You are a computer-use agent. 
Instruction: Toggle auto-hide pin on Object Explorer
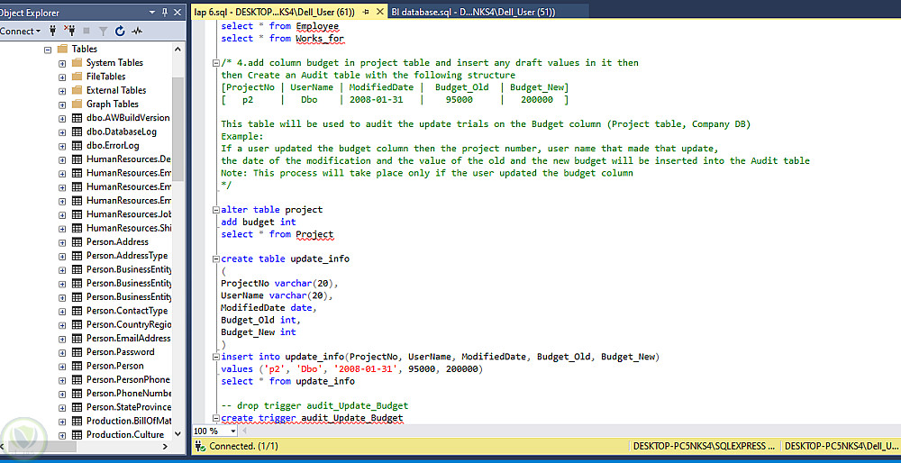pyautogui.click(x=164, y=12)
